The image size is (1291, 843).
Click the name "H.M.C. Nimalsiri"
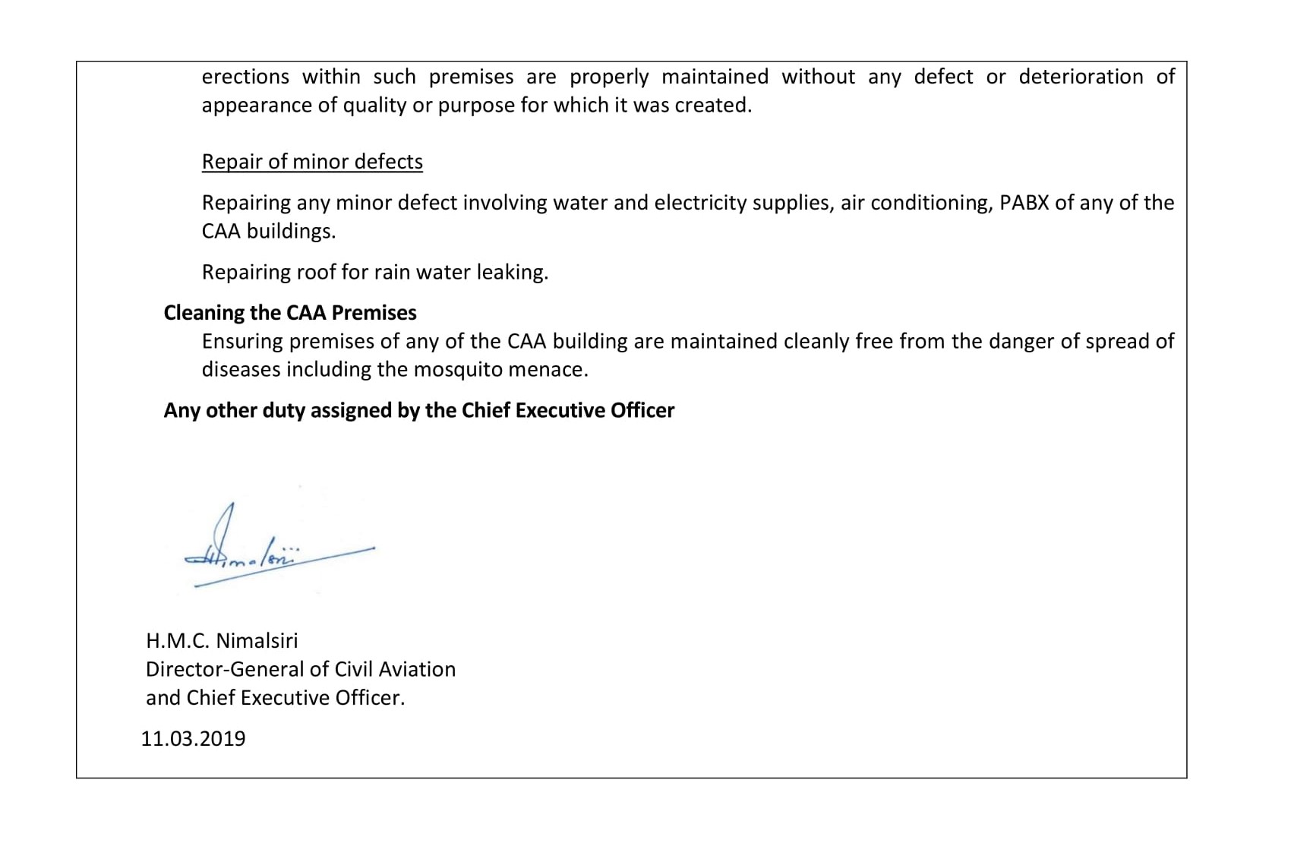222,640
